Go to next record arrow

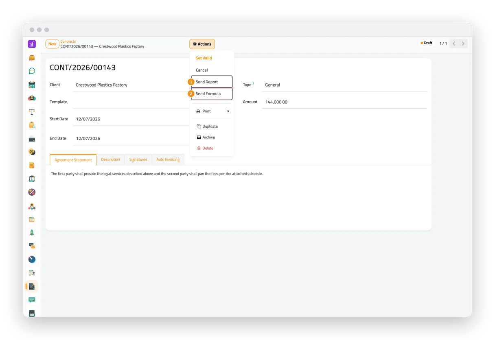463,44
